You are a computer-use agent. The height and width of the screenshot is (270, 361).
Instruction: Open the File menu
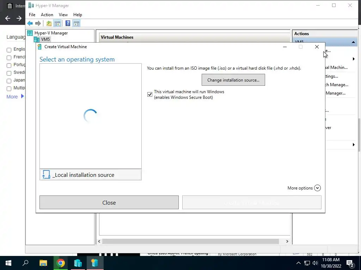32,15
